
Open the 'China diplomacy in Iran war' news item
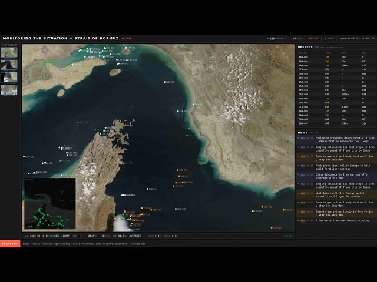(336, 176)
